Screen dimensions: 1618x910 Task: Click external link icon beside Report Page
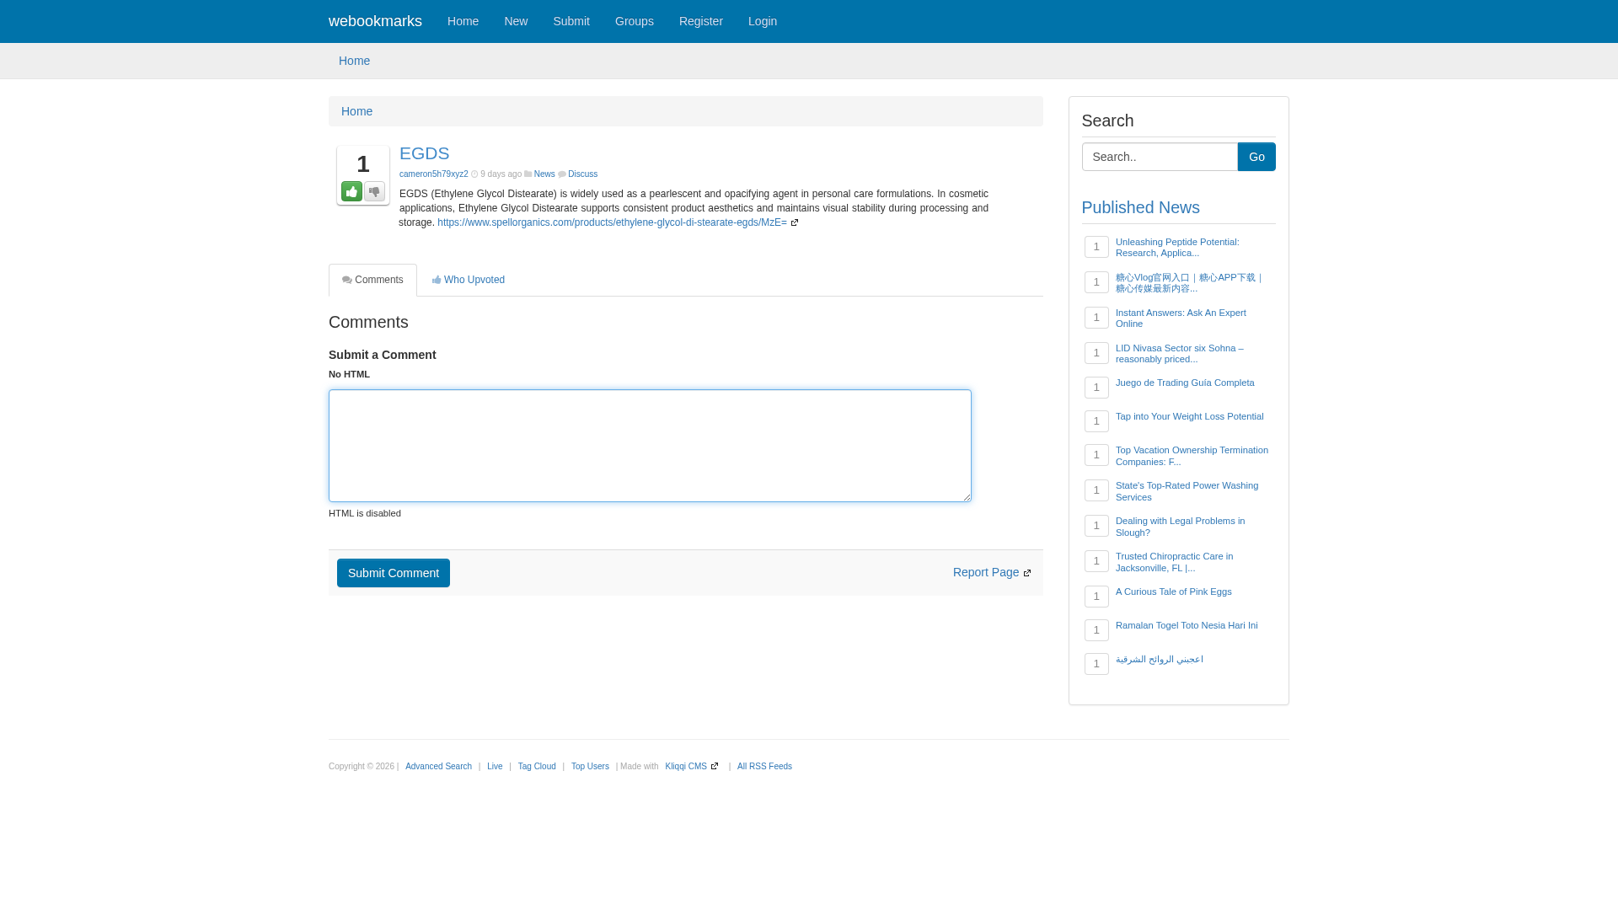1026,572
